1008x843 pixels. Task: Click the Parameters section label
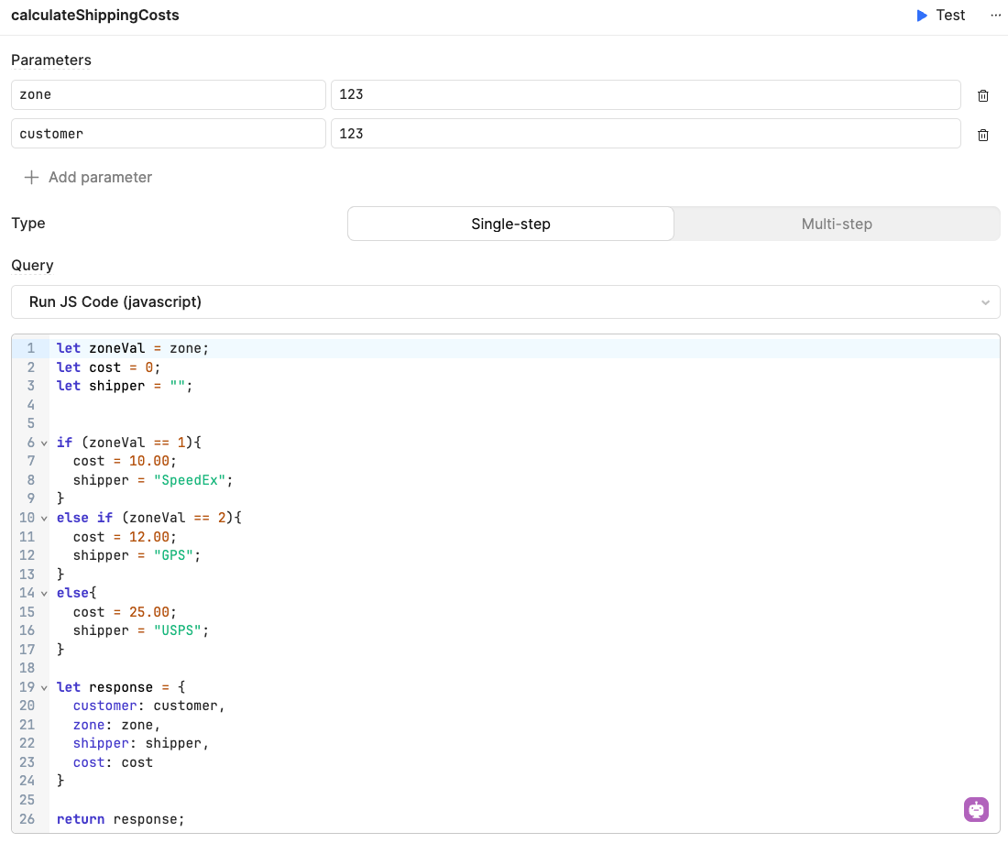[51, 60]
